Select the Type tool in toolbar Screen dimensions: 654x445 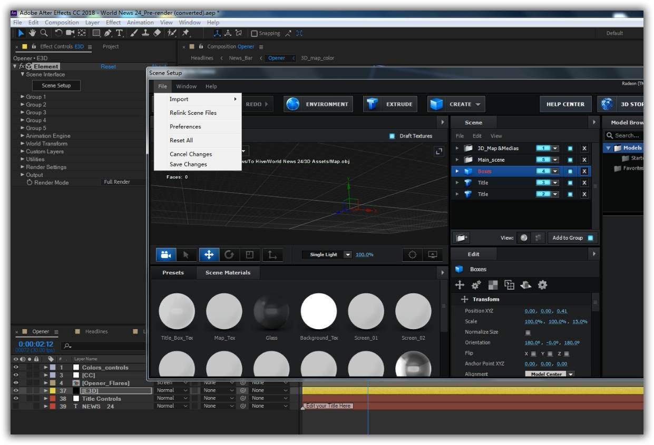pos(120,33)
